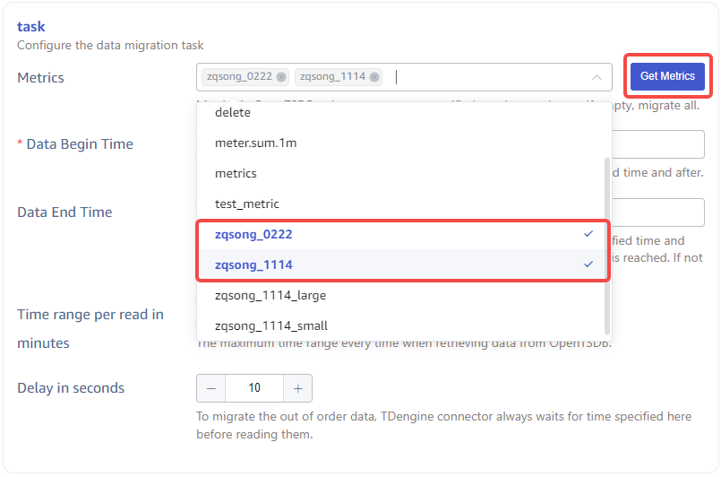Click the checkmark beside zqsong_0222

coord(588,234)
